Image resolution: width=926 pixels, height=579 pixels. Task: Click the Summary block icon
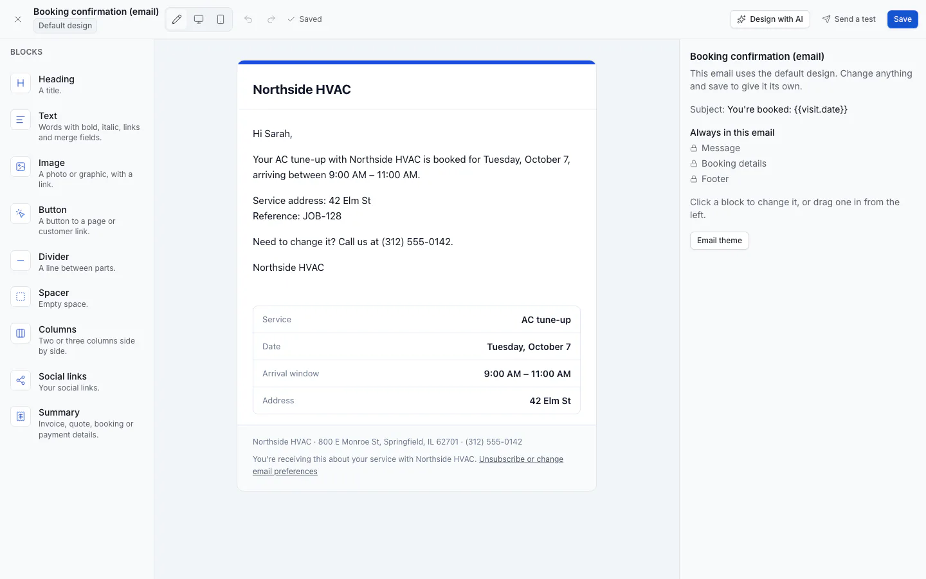(x=21, y=416)
